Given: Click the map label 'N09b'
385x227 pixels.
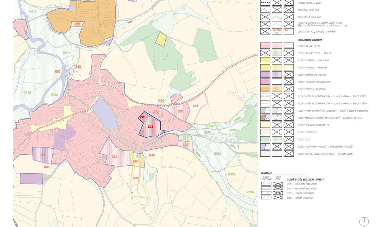Looking at the screenshot, I should coord(250,192).
